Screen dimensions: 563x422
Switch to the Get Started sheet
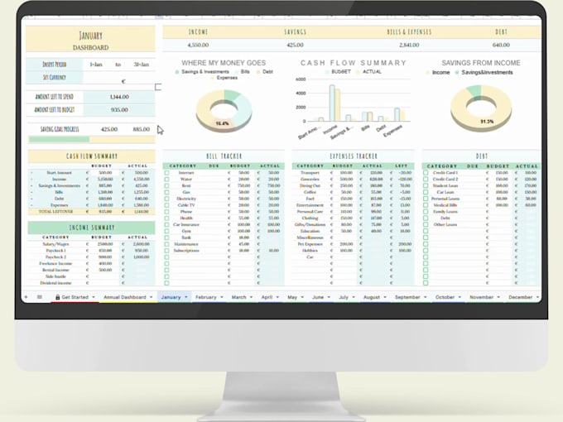[x=75, y=297]
